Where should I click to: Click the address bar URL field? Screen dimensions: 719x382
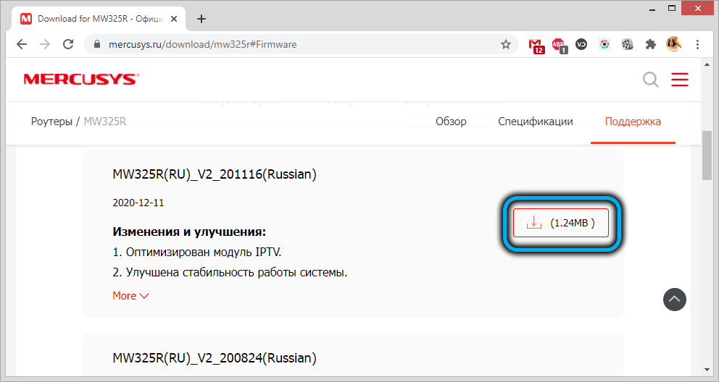(290, 44)
